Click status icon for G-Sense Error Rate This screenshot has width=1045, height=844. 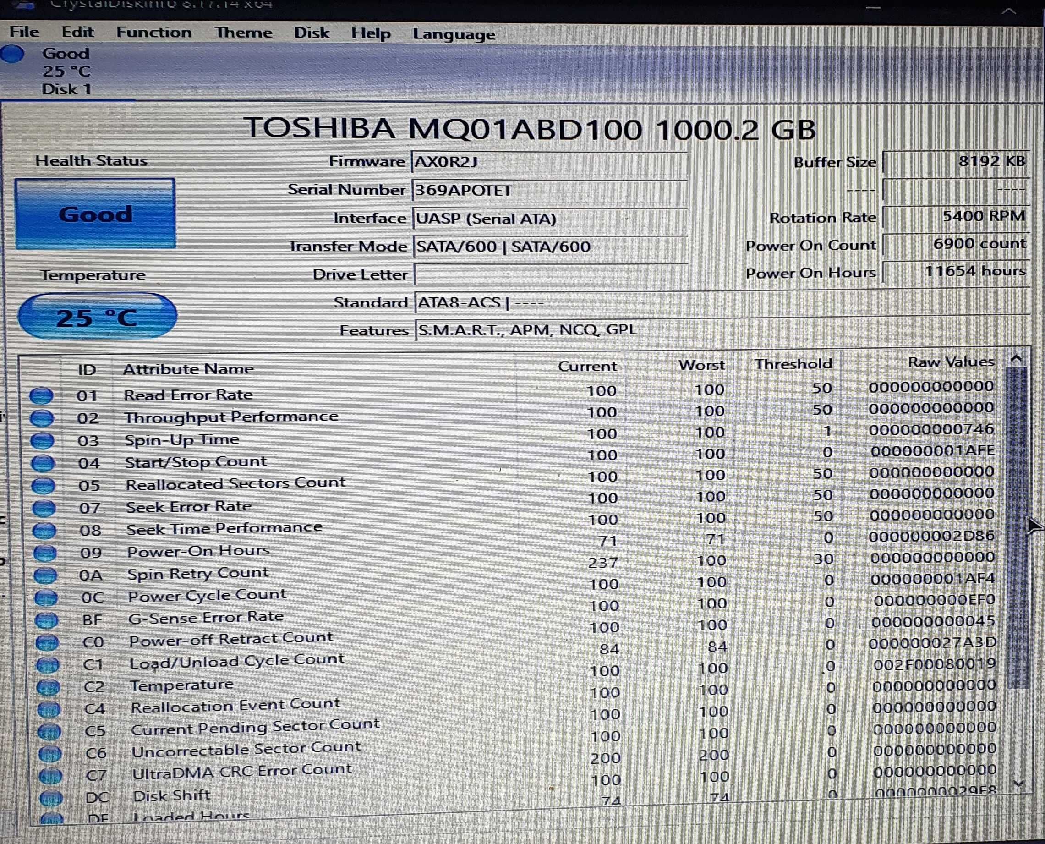point(47,620)
